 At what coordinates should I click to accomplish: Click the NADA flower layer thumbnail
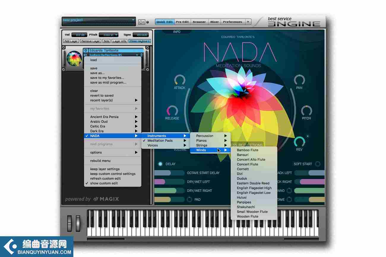pyautogui.click(x=74, y=58)
